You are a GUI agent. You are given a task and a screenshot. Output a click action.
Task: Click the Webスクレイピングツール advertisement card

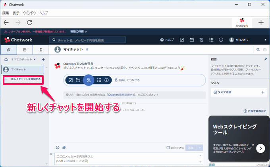(x=239, y=138)
